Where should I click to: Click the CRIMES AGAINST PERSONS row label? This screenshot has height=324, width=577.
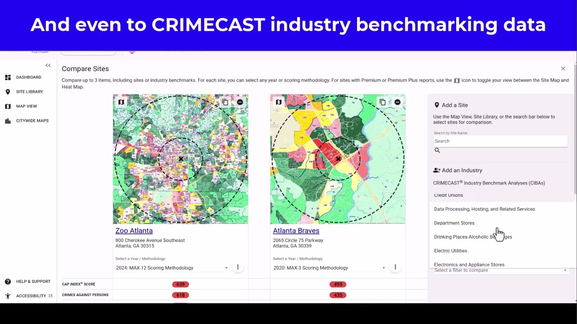tap(85, 295)
